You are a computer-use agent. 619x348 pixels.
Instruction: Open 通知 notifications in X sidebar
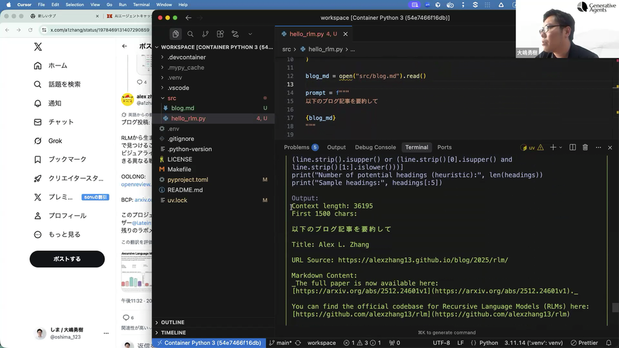click(47, 103)
